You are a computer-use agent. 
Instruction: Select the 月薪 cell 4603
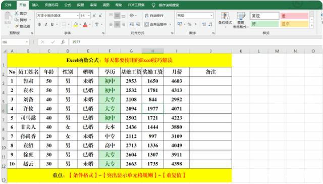177,81
